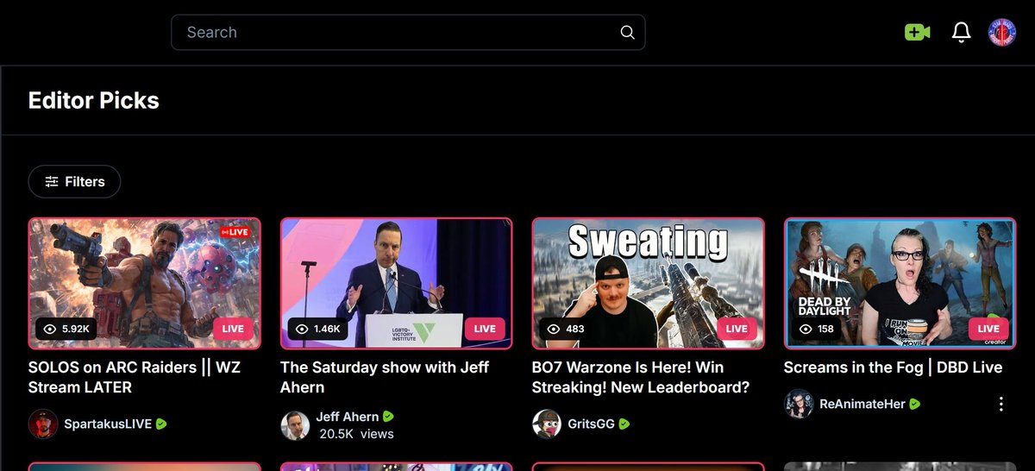Image resolution: width=1035 pixels, height=471 pixels.
Task: Click the 5.92K viewer count eye badge
Action: [x=67, y=329]
